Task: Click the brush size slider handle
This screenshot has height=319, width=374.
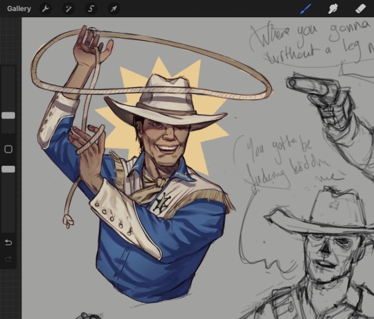Action: (x=8, y=115)
